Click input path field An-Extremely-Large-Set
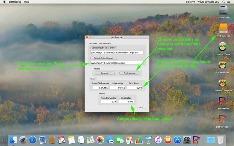 (x=117, y=53)
